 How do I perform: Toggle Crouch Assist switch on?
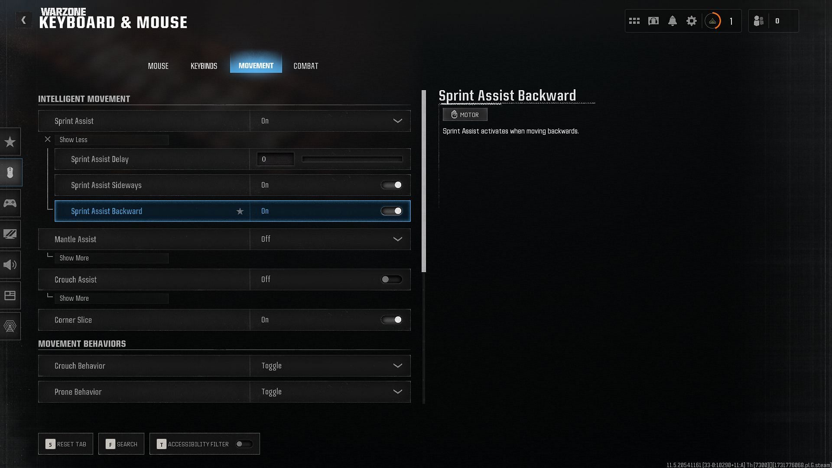[391, 279]
